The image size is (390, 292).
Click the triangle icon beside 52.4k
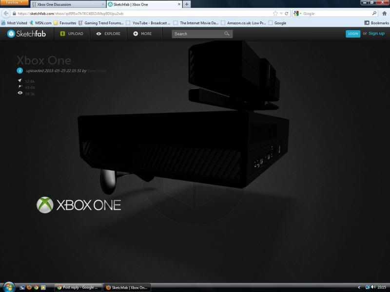coord(20,80)
